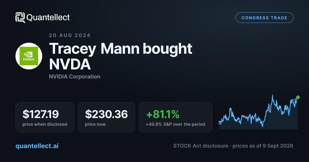Click the +40.8% S&P comparison text
Image resolution: width=309 pixels, height=162 pixels.
click(x=176, y=124)
